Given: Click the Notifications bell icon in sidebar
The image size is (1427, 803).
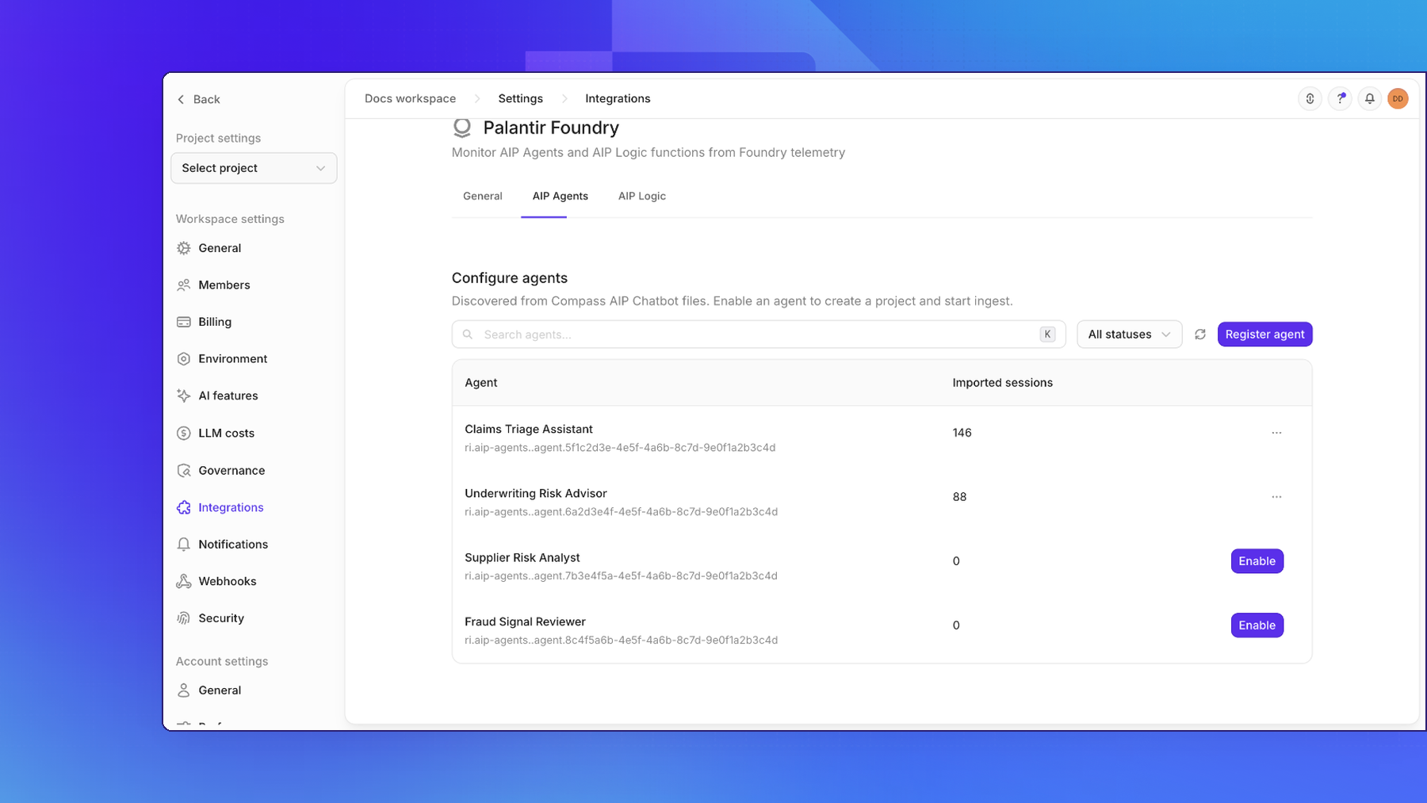Looking at the screenshot, I should click(x=184, y=545).
